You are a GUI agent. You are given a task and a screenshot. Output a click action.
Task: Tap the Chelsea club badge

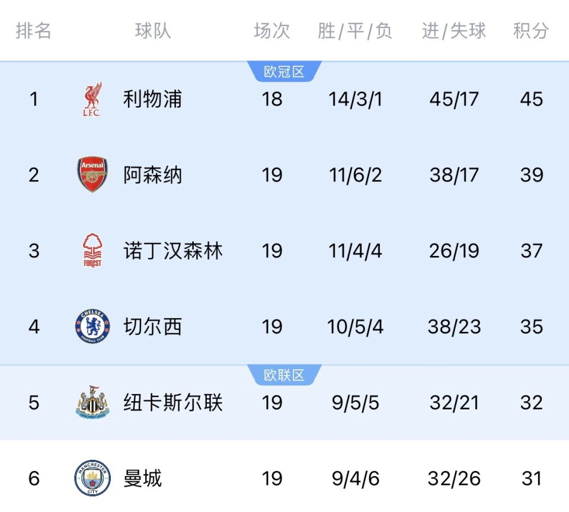click(92, 327)
